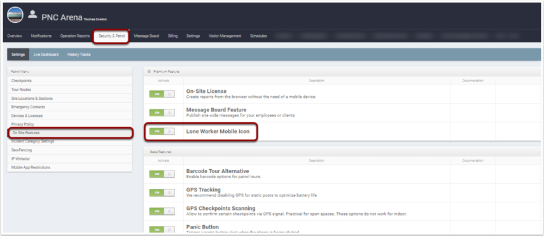Toggle the GPS Tracking switch
The width and height of the screenshot is (544, 236).
(162, 193)
